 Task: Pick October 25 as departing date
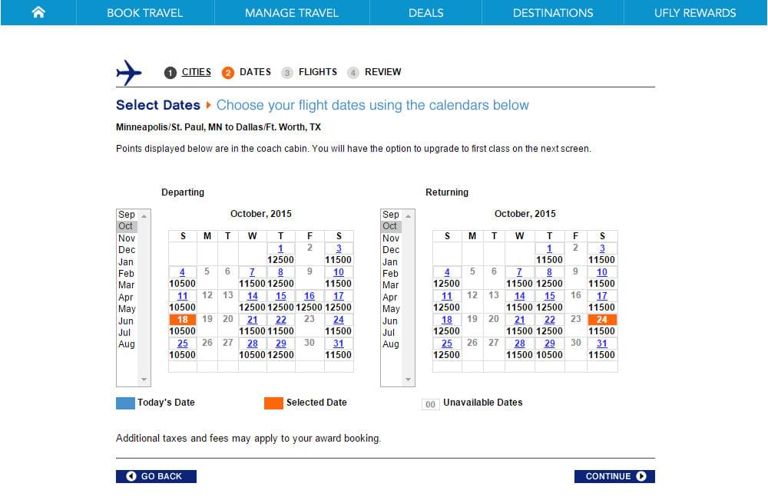pos(182,344)
